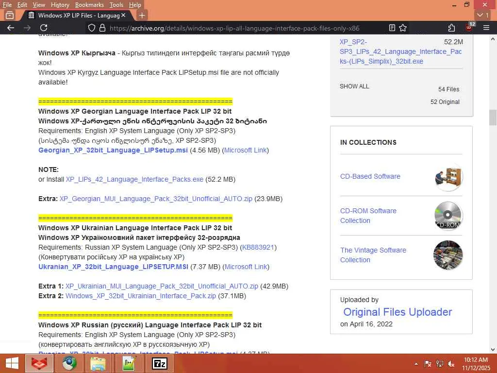This screenshot has height=373, width=497.
Task: Open the sidebar panel icon left of tabs
Action: pos(10,15)
